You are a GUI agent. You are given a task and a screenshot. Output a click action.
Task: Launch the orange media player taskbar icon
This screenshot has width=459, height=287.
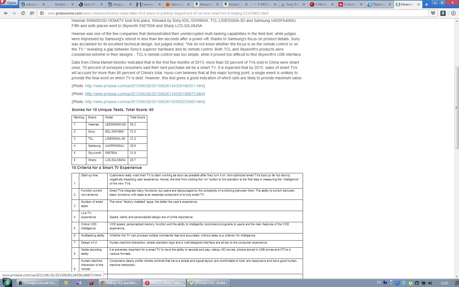[x=66, y=283]
